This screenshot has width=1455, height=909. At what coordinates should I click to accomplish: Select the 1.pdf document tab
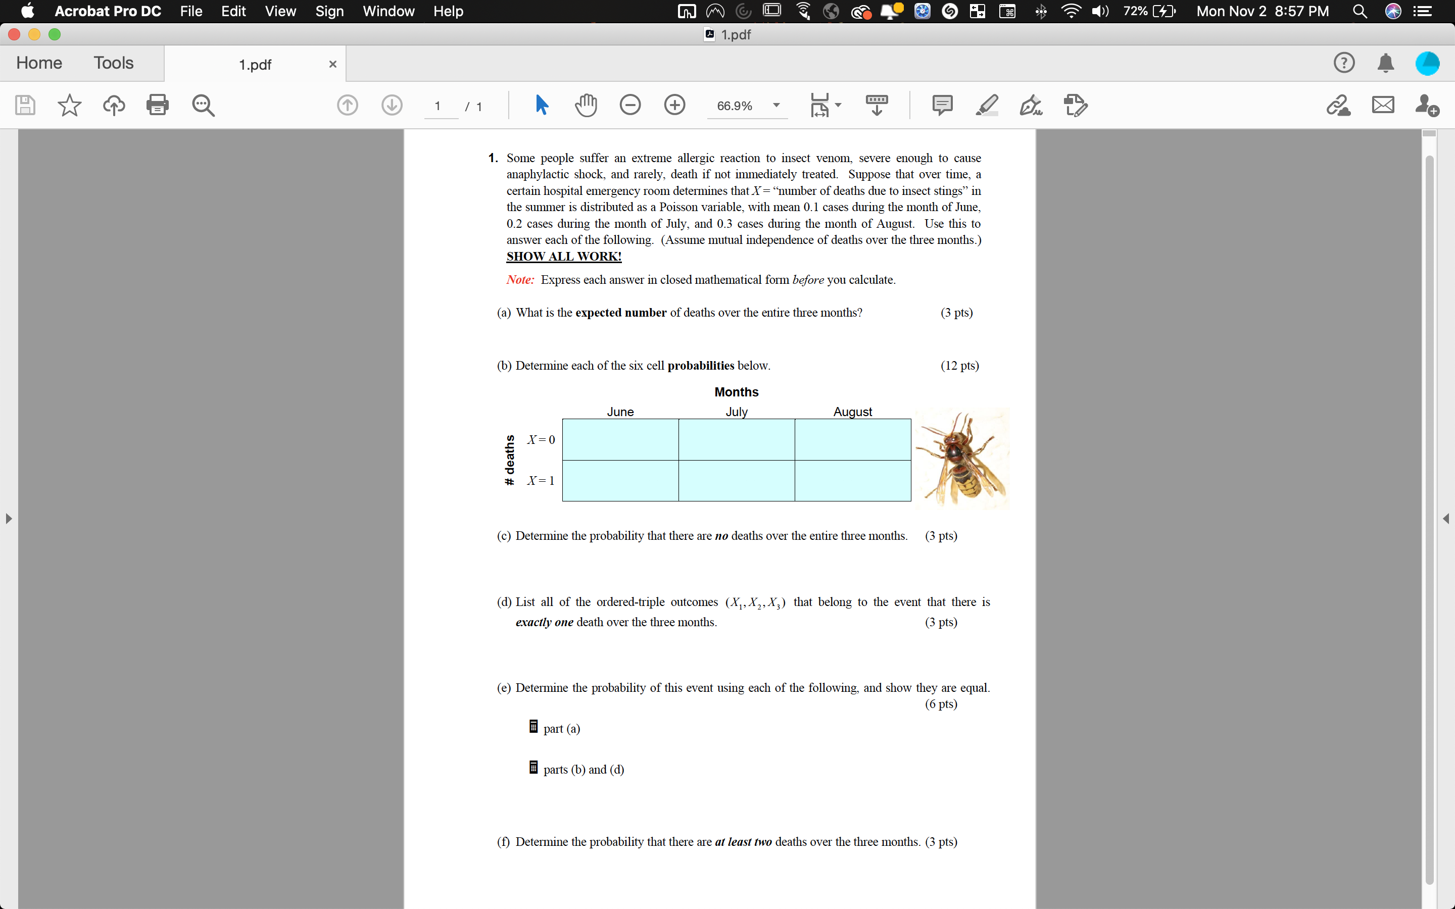click(x=255, y=64)
